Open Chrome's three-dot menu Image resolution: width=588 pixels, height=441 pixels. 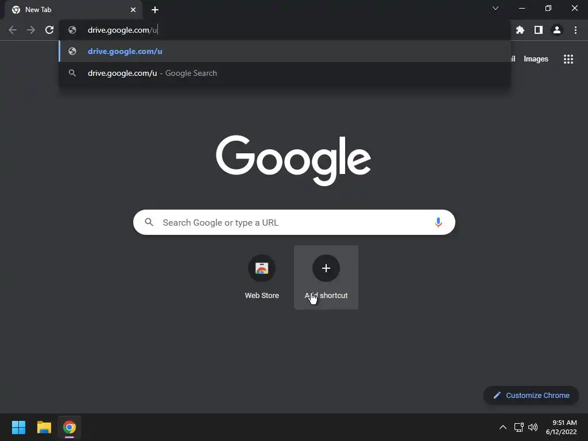coord(575,30)
